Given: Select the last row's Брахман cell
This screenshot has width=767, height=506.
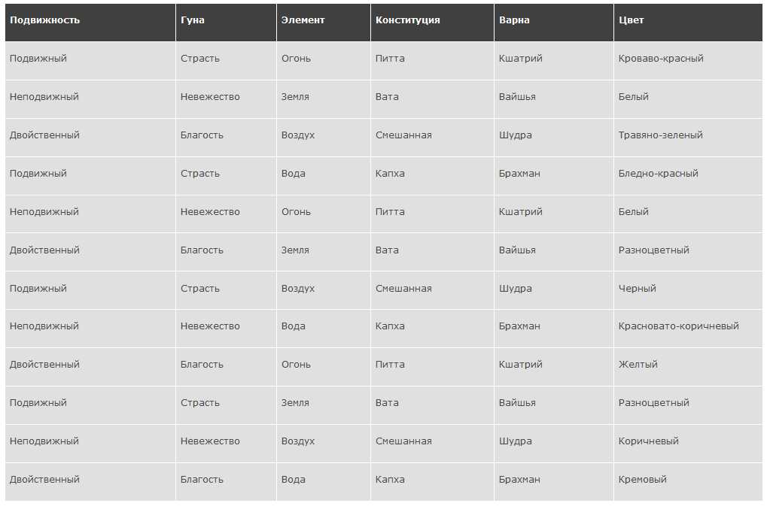Looking at the screenshot, I should point(554,482).
